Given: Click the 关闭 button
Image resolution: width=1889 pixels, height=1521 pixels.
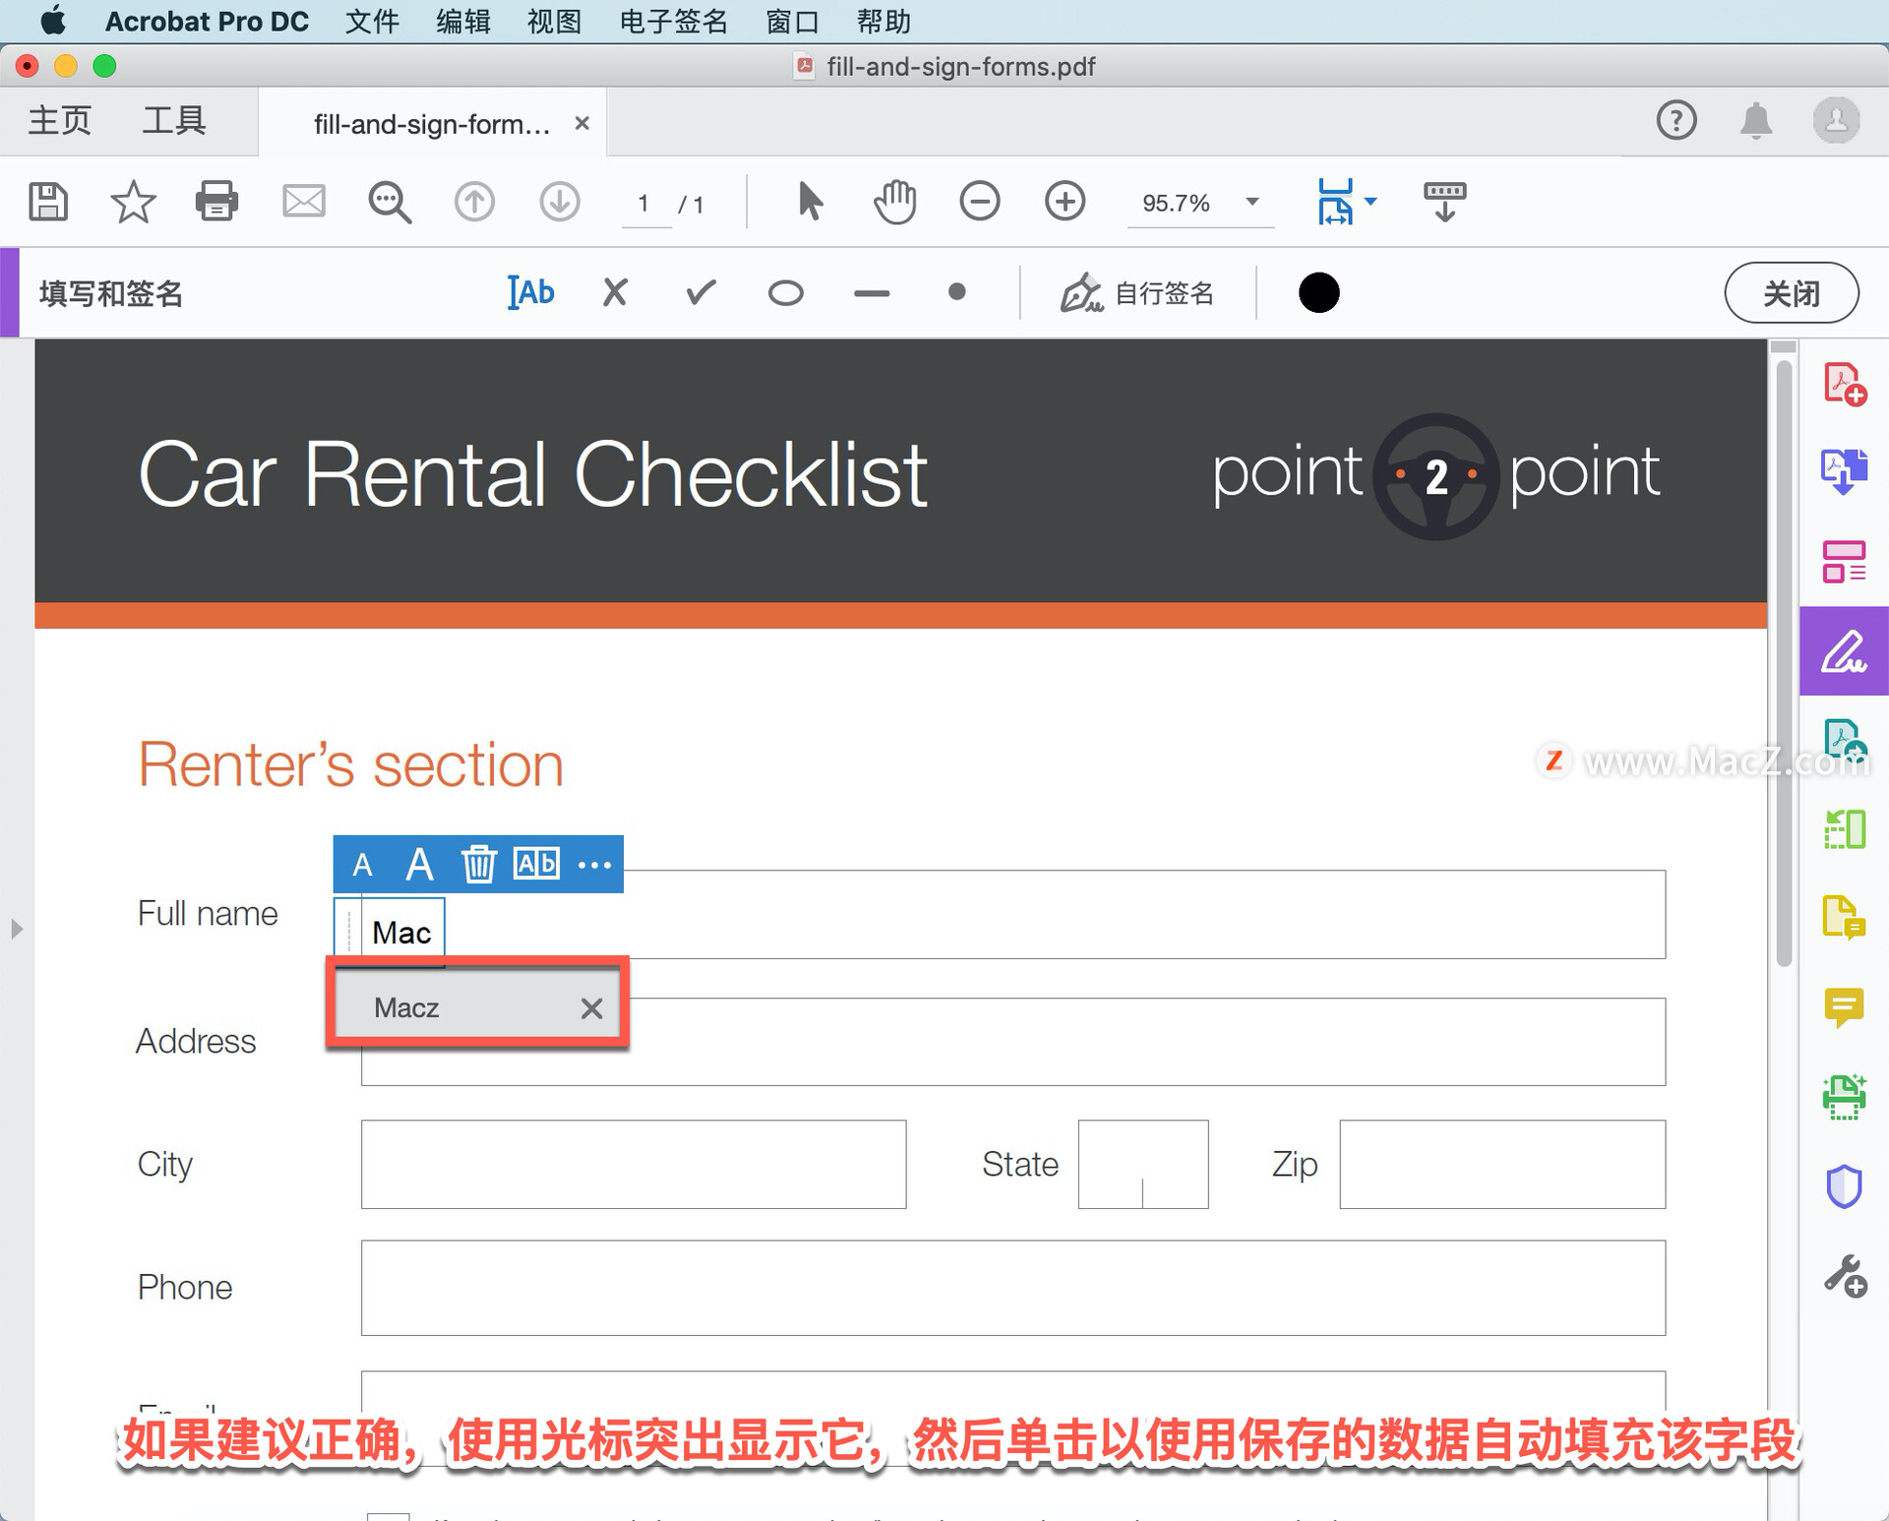Looking at the screenshot, I should coord(1792,293).
